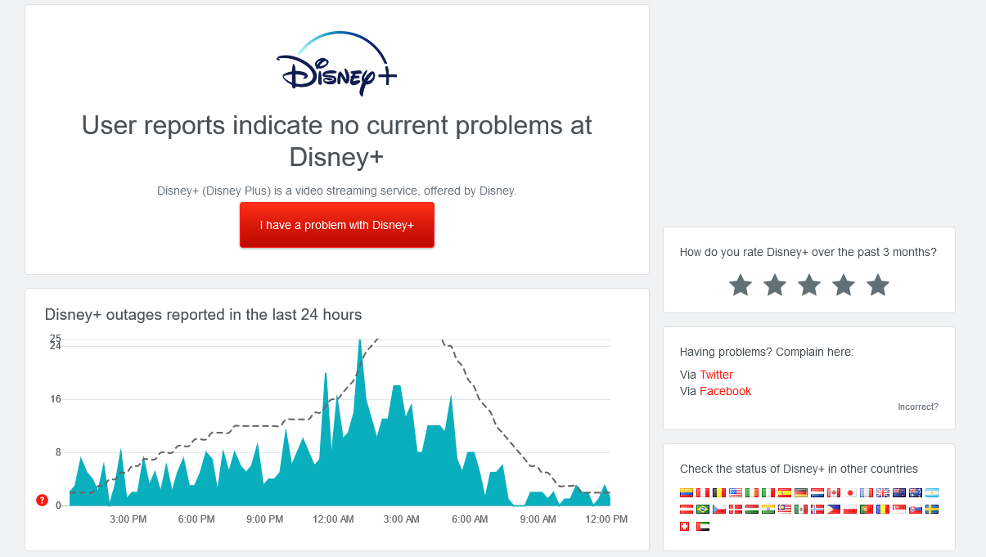The width and height of the screenshot is (986, 557).
Task: Select the Peru flag
Action: tap(703, 492)
